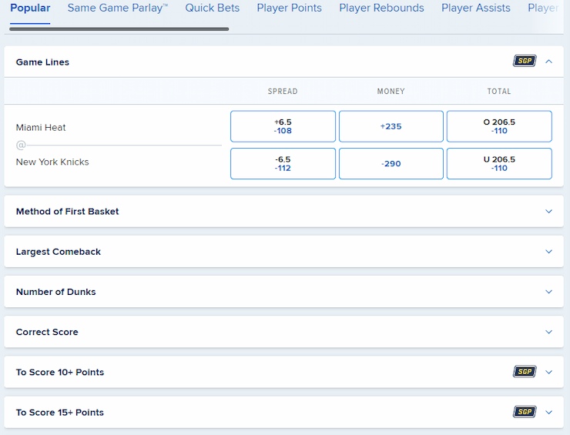Click the Miami Heat team name
Image resolution: width=570 pixels, height=435 pixels.
[41, 128]
